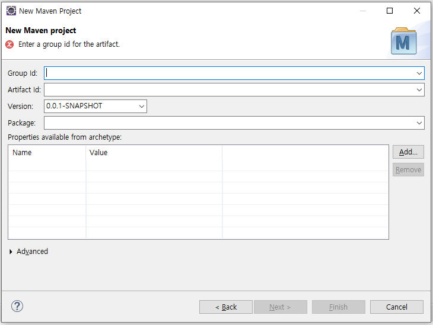Close the New Maven Project dialog

click(417, 11)
